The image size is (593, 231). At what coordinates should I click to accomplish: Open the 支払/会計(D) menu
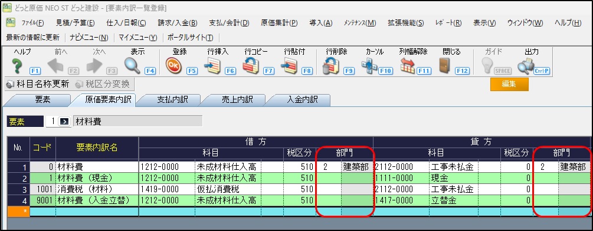pos(229,23)
